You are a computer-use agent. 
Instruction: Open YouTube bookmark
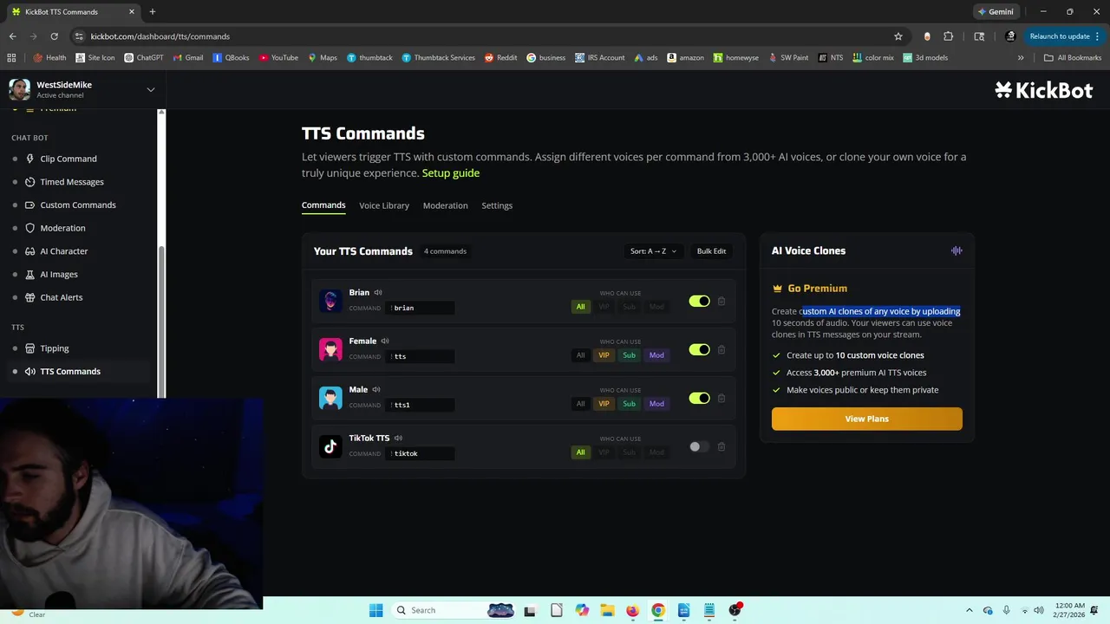[278, 58]
